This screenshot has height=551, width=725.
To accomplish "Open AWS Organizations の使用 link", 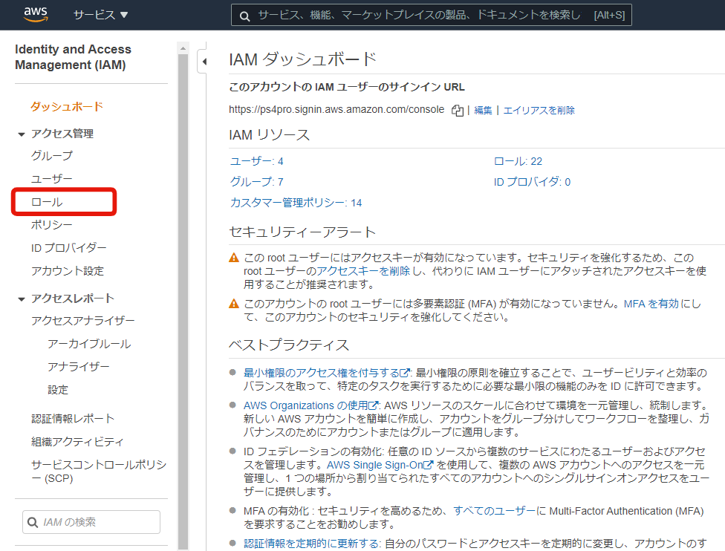I will click(x=311, y=405).
